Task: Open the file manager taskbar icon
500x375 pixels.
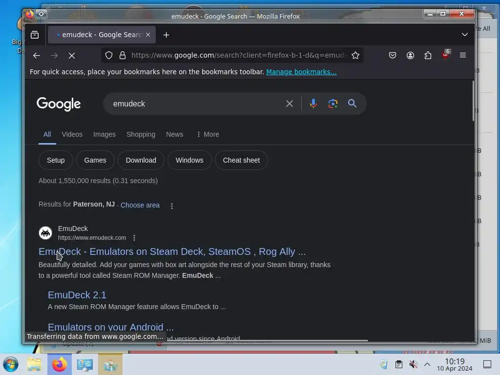Action: (34, 364)
